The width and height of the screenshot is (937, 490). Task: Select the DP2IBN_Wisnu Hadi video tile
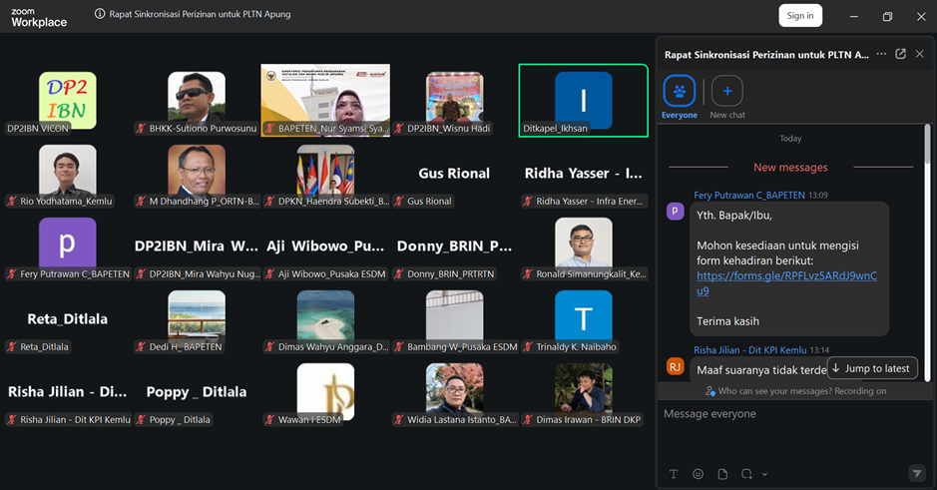click(x=455, y=101)
